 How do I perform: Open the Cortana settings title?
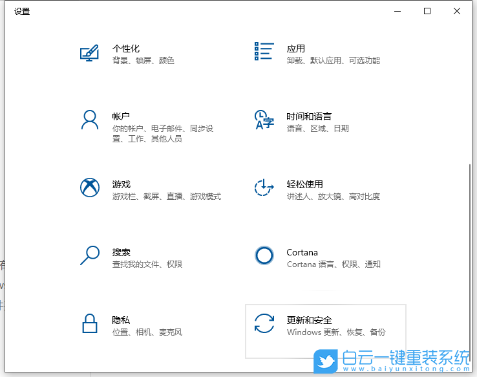click(x=302, y=252)
